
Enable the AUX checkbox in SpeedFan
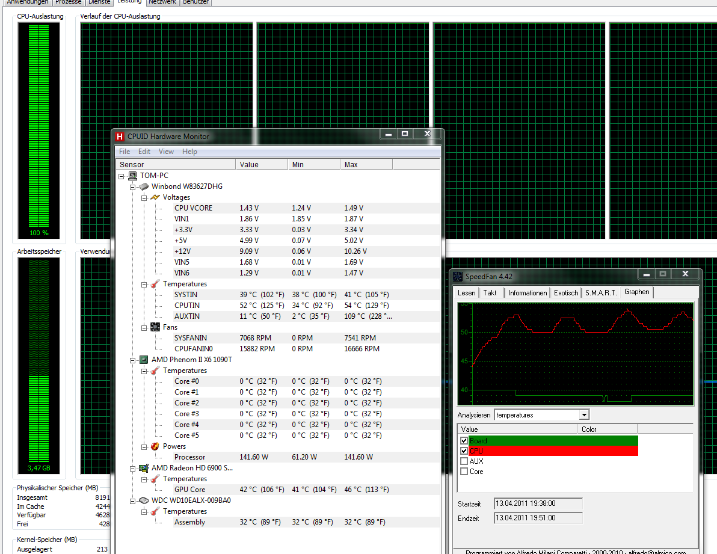[x=464, y=461]
